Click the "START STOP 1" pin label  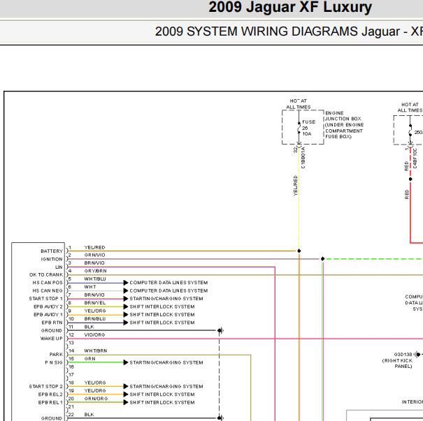[x=46, y=298]
